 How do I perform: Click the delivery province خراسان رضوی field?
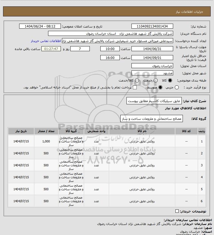tap(152, 66)
